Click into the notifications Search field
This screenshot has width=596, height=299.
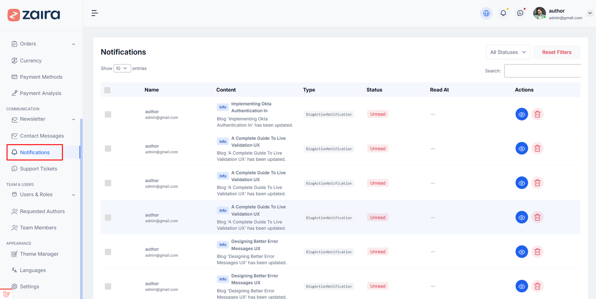pos(542,71)
